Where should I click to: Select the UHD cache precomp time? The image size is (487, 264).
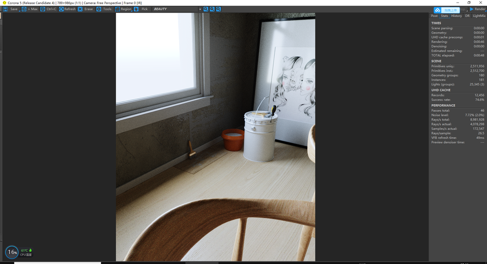coord(479,37)
